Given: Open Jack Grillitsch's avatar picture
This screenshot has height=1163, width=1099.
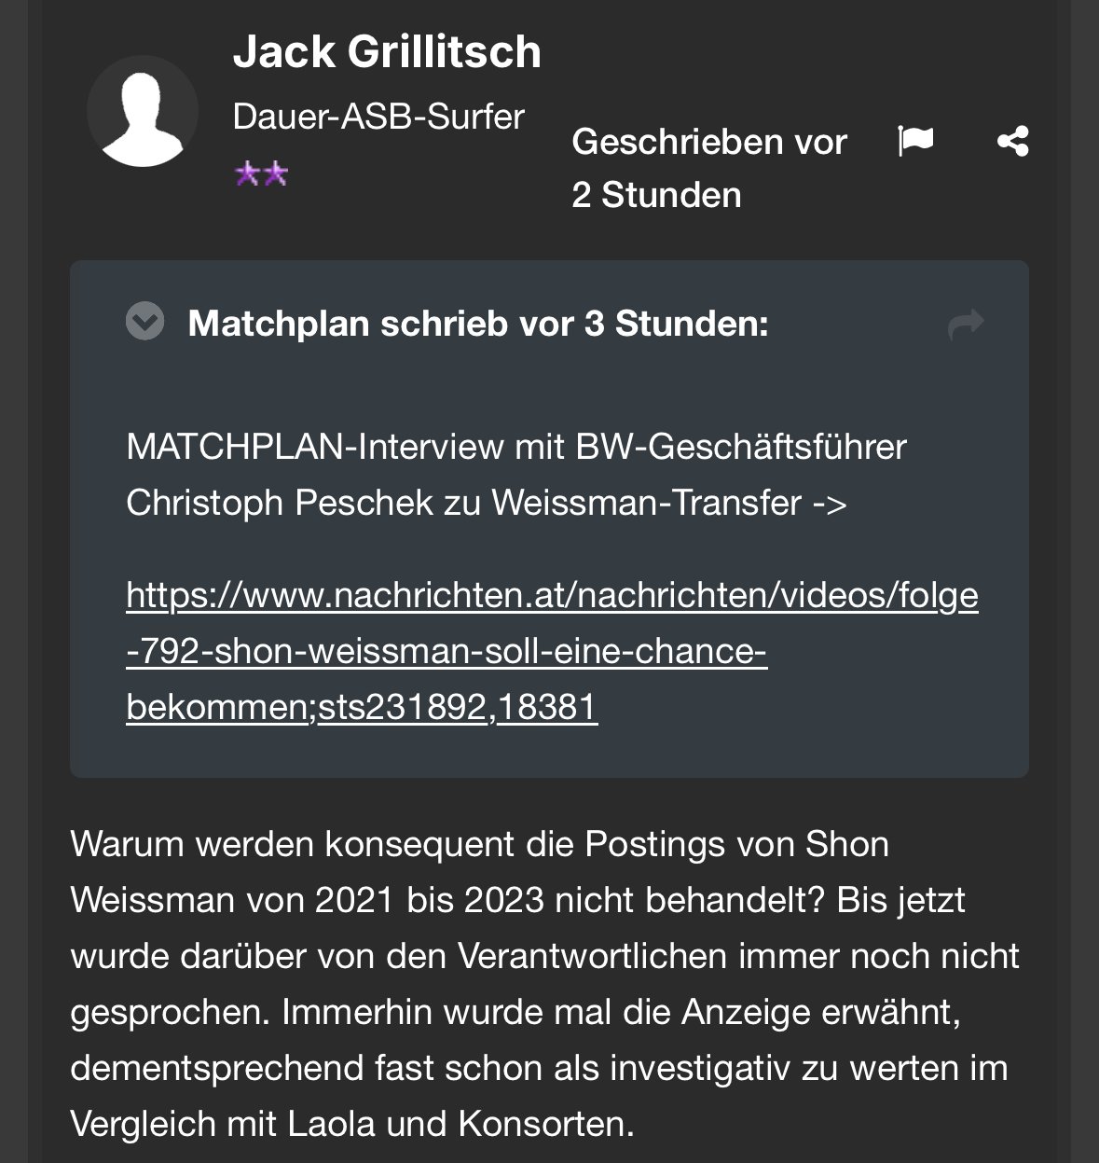Looking at the screenshot, I should tap(143, 112).
